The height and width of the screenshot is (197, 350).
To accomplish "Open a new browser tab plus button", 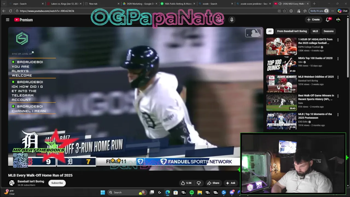I will (x=314, y=4).
